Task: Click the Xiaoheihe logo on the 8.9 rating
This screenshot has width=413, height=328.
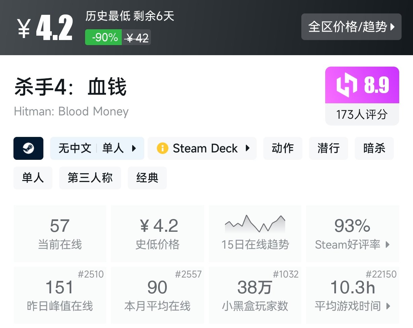Action: 347,85
